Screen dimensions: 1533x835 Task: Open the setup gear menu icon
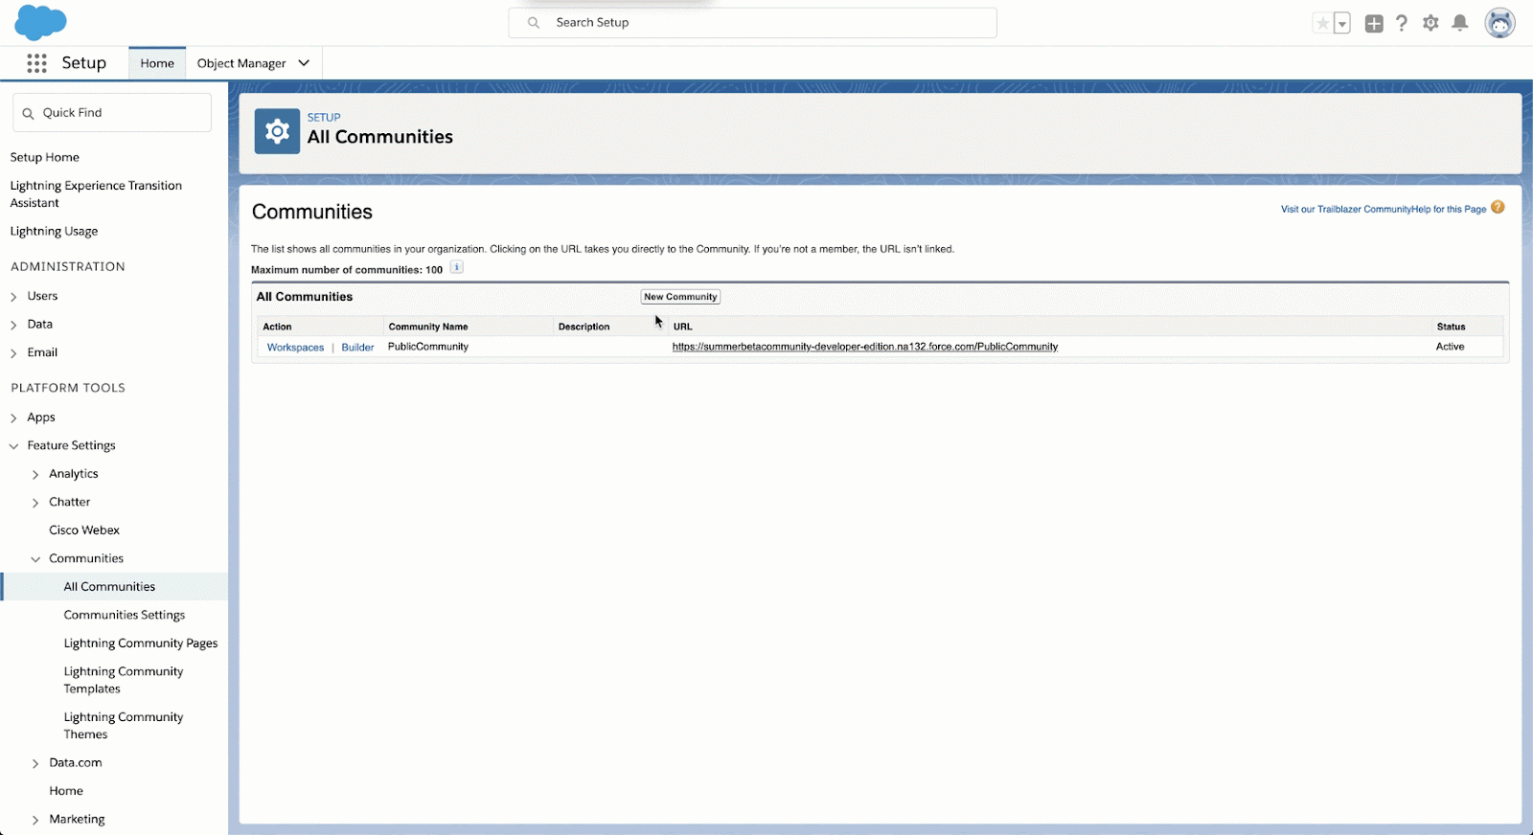pos(1430,23)
